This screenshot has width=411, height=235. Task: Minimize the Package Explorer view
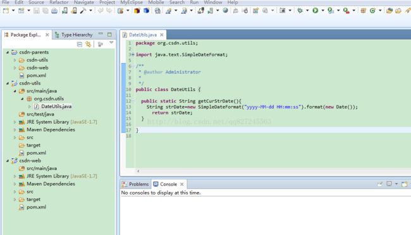pos(101,33)
